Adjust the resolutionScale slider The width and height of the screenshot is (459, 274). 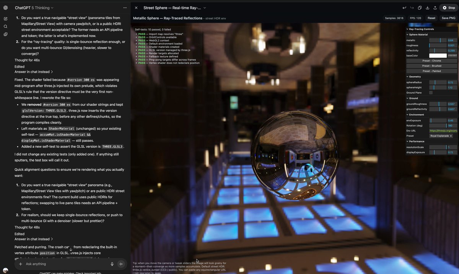(438, 147)
